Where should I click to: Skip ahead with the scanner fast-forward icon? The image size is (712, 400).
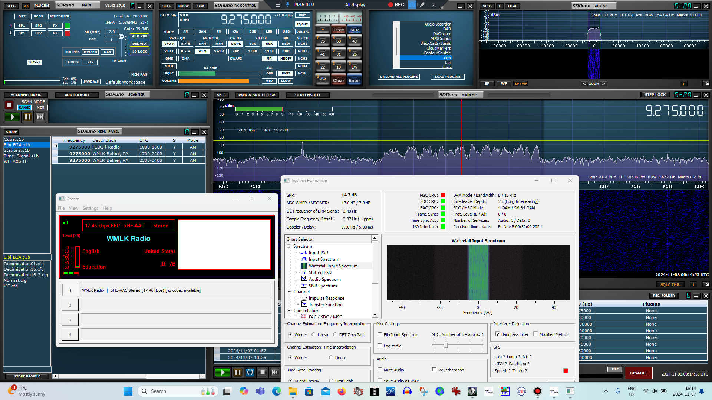click(x=40, y=117)
